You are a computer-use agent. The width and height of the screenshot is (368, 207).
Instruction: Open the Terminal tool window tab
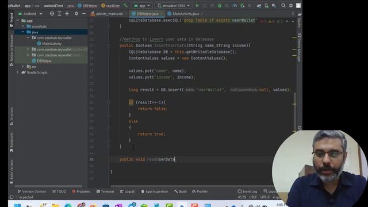point(105,191)
